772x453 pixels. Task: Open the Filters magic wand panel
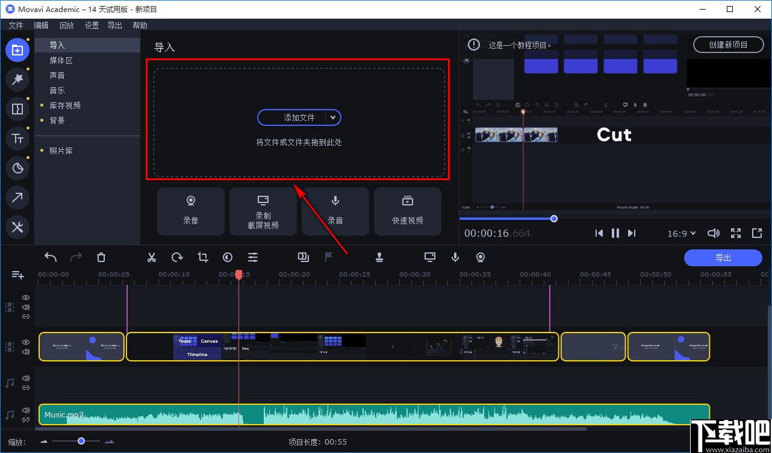(17, 79)
